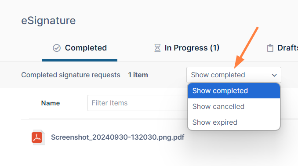This screenshot has height=166, width=298.
Task: Click the clipboard icon for Drafts
Action: [270, 48]
